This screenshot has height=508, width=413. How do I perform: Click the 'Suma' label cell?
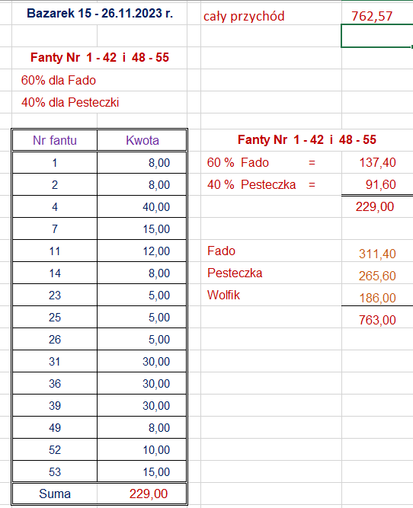coord(55,494)
